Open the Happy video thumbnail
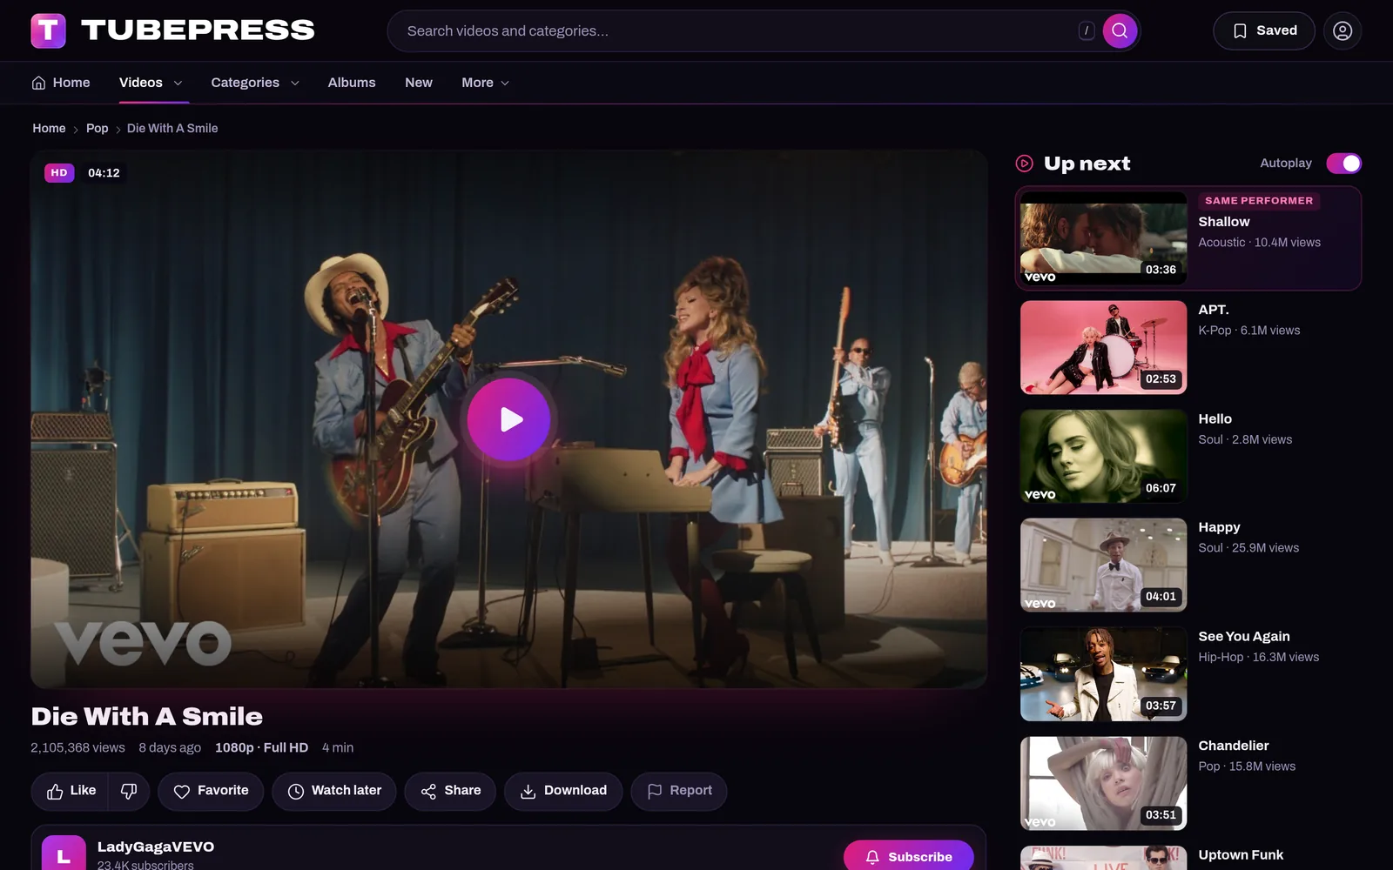Viewport: 1393px width, 870px height. pyautogui.click(x=1103, y=565)
